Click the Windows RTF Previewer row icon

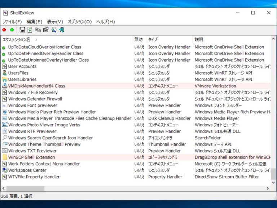[x=5, y=131]
